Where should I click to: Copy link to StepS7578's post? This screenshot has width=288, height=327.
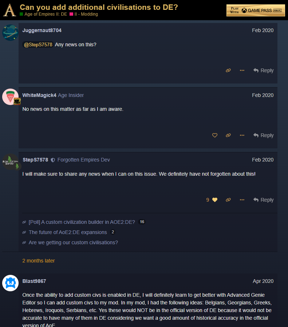pos(228,200)
